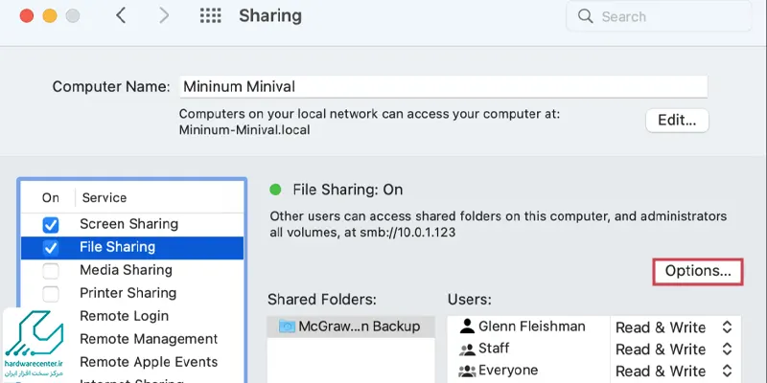Image resolution: width=767 pixels, height=383 pixels.
Task: Click the Everyone group icon
Action: click(467, 371)
